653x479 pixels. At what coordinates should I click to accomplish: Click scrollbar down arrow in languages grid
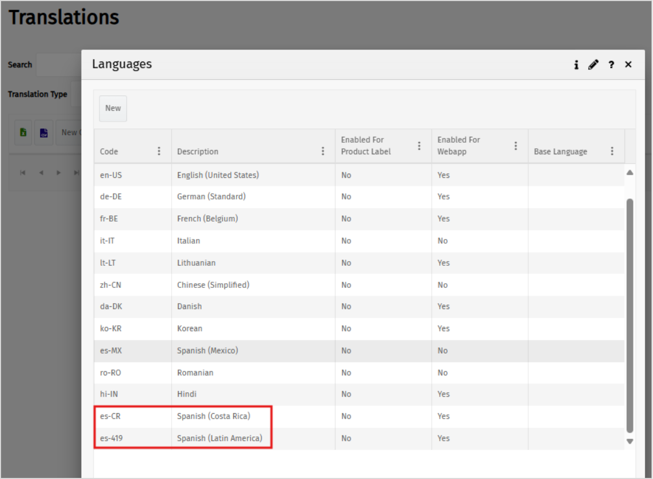pos(629,441)
